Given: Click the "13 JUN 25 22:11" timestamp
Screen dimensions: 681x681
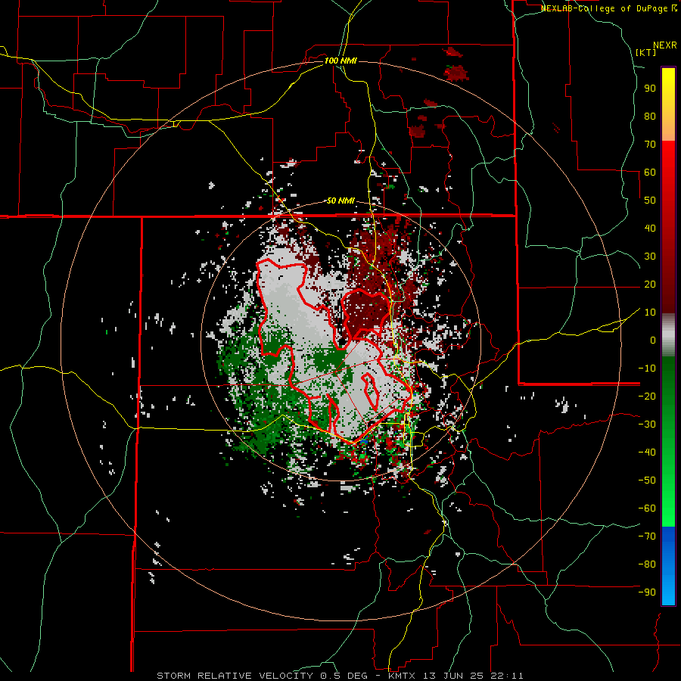Looking at the screenshot, I should click(474, 676).
